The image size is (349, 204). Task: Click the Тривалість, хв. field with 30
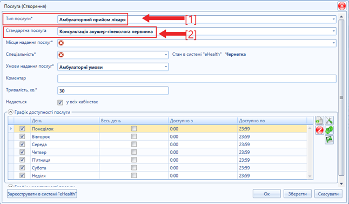coord(113,91)
